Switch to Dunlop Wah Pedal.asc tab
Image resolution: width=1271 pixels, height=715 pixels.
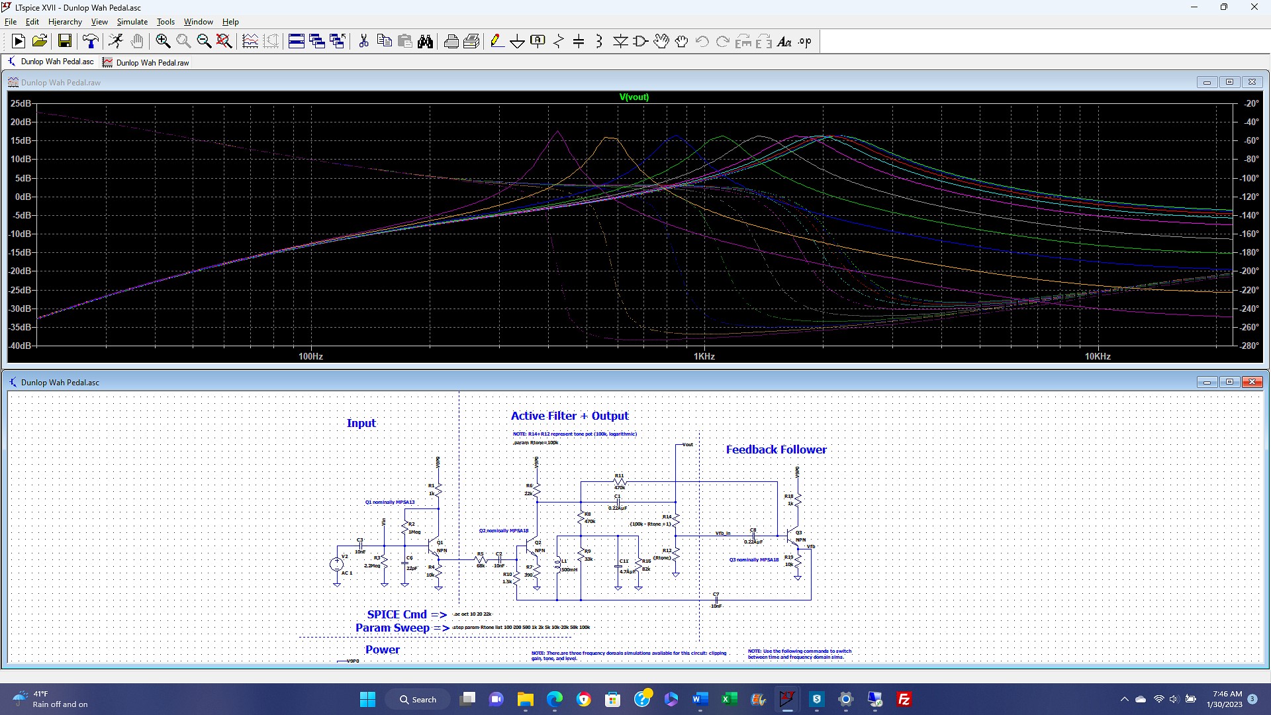[52, 62]
